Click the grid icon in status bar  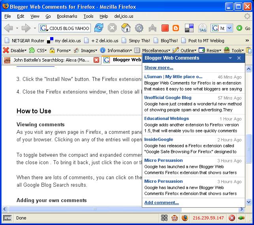tap(164, 218)
